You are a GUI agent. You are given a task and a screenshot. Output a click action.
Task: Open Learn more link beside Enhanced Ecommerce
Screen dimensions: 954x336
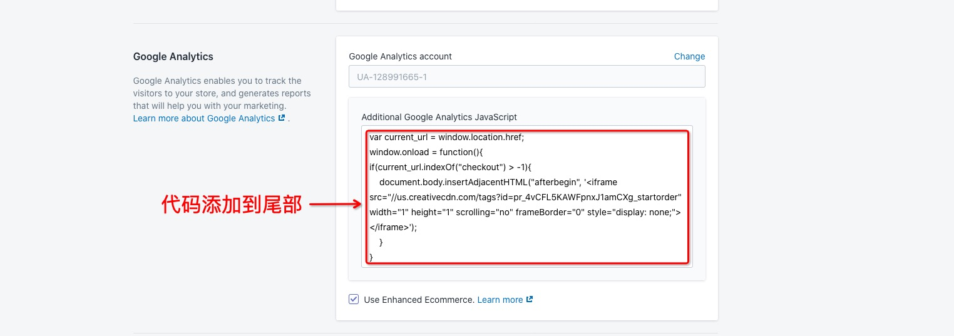point(500,300)
